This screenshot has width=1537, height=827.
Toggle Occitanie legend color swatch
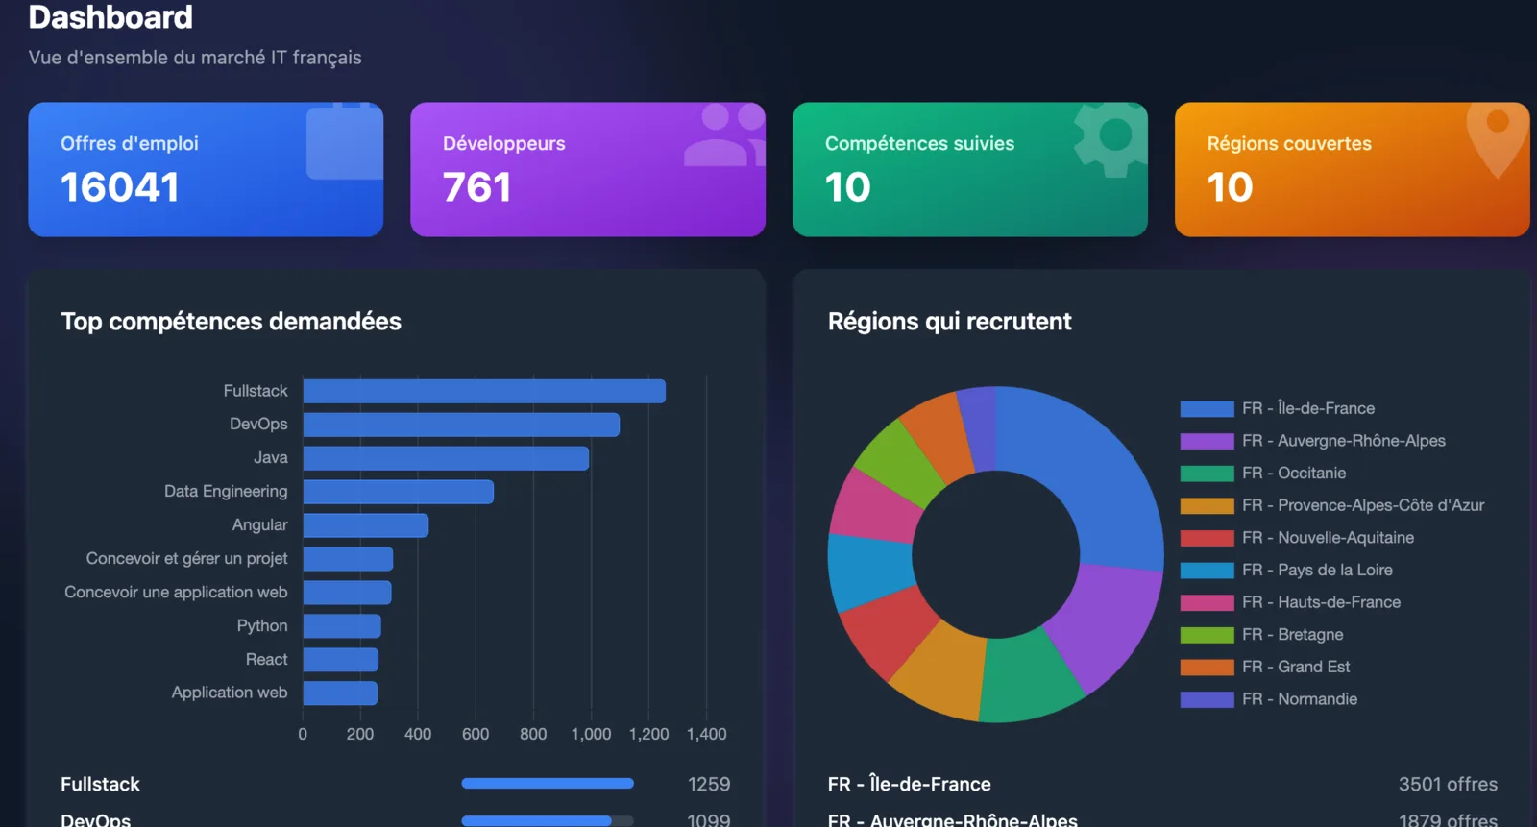click(1207, 474)
